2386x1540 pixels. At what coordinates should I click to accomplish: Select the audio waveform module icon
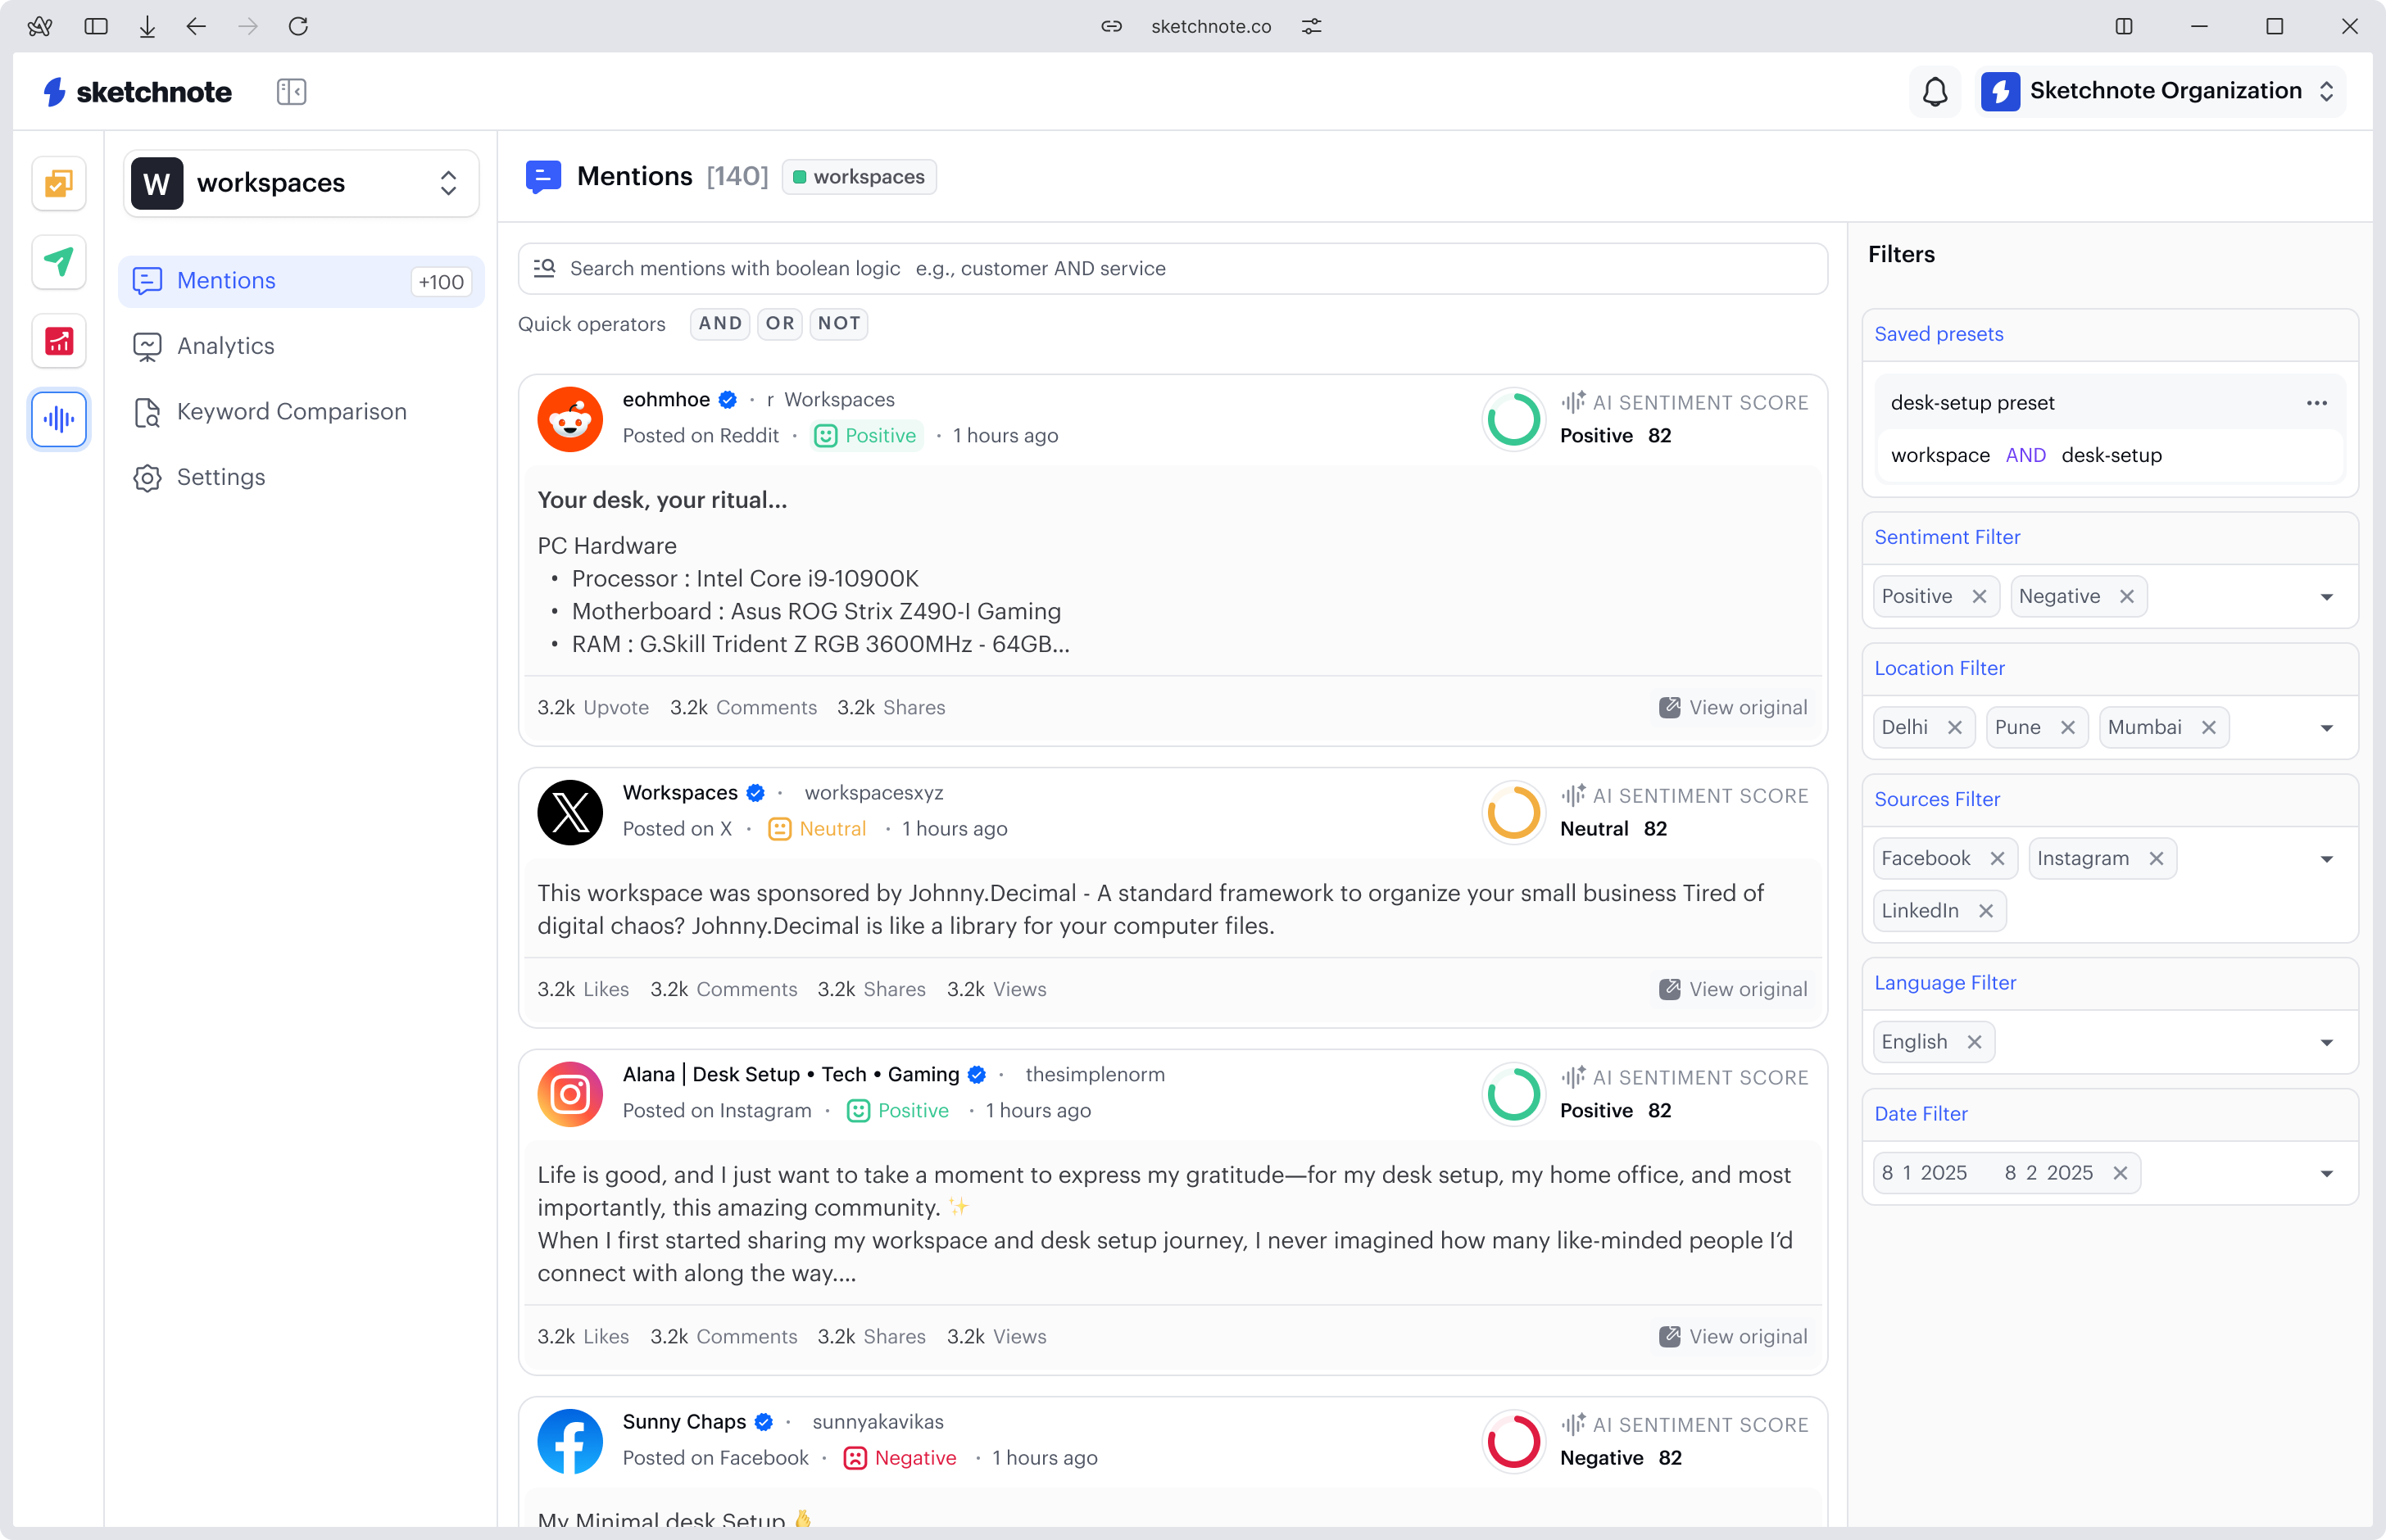(59, 419)
